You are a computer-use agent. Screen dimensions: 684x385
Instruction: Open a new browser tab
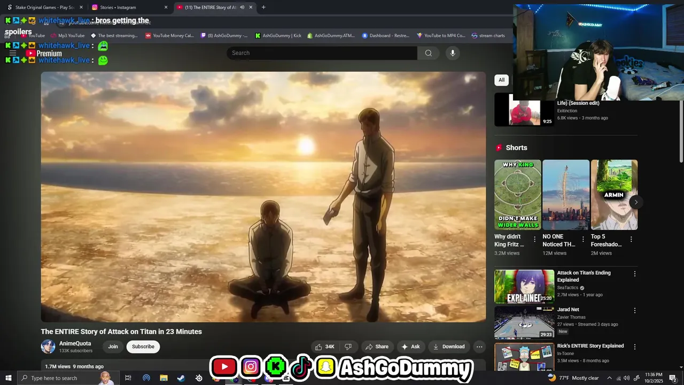point(263,7)
